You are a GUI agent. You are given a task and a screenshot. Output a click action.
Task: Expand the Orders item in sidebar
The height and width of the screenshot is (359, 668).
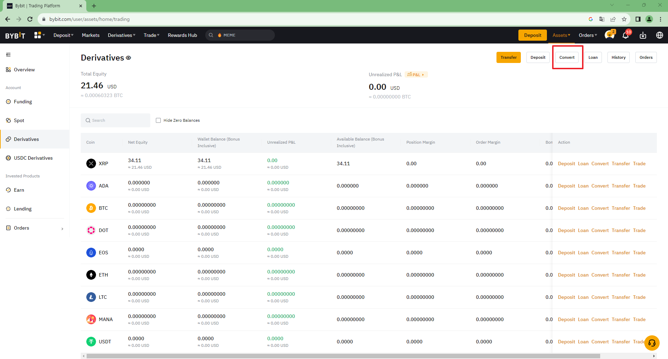click(35, 228)
